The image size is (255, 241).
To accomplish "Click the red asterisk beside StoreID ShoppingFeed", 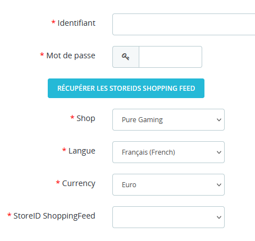I will [9, 215].
